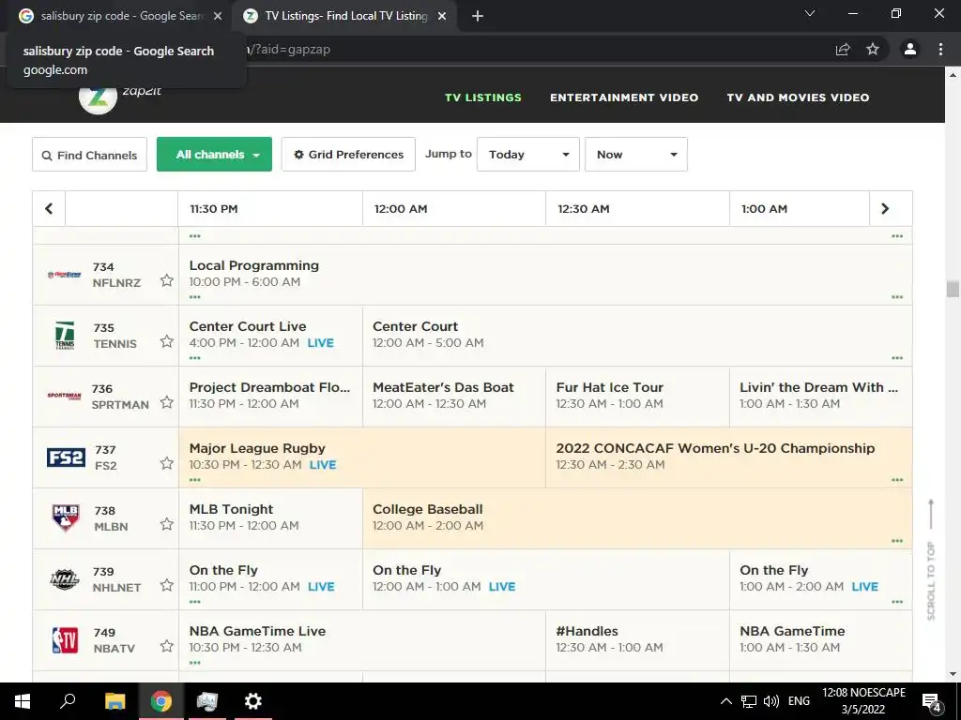
Task: Expand details under Major League Rugby
Action: tap(195, 480)
